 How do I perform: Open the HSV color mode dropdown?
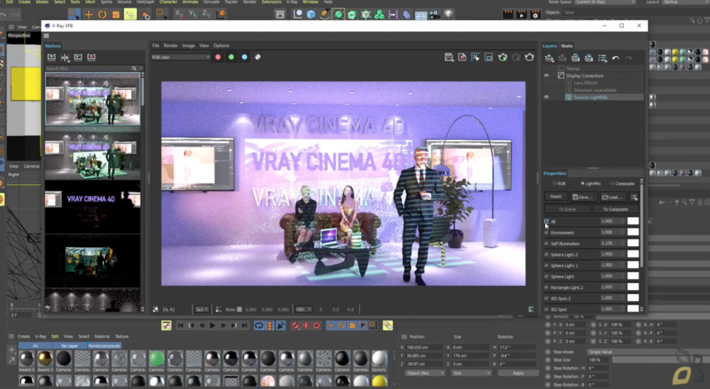(304, 309)
